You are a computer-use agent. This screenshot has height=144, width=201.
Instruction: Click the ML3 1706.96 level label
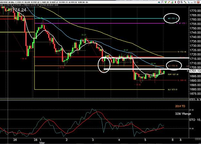pyautogui.click(x=173, y=66)
